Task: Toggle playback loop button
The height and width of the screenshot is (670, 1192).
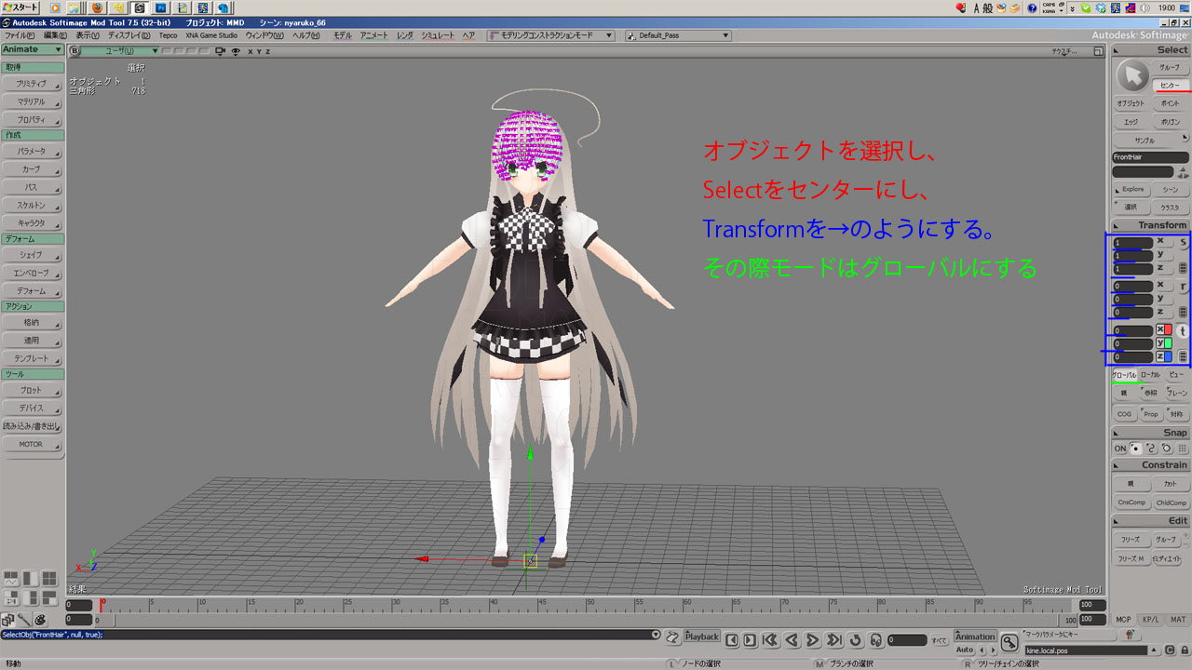Action: (856, 639)
